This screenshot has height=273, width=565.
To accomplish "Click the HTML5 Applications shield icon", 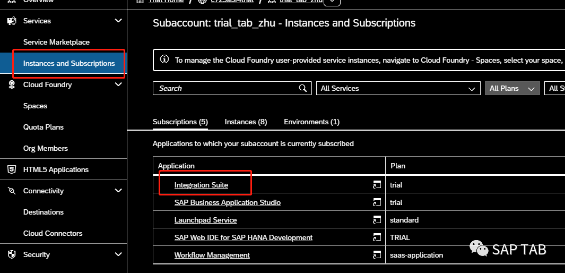I will point(12,169).
